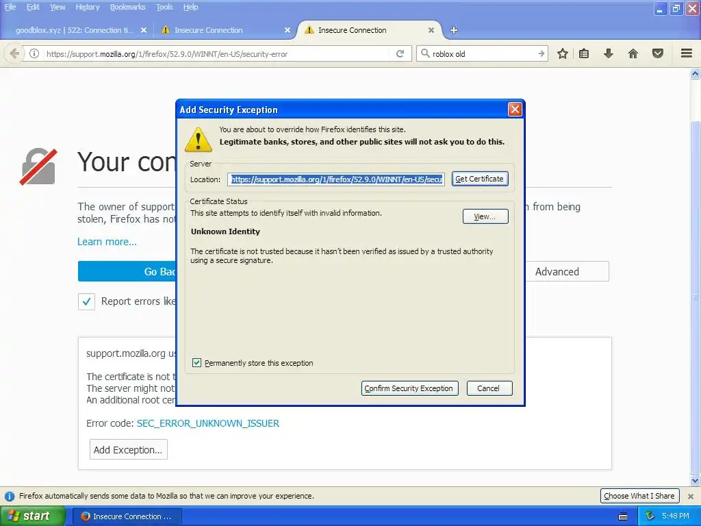Click the search box containing roblox old
The width and height of the screenshot is (701, 526).
483,53
